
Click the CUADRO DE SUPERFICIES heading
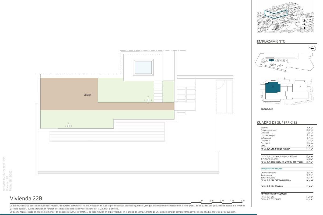coord(277,123)
